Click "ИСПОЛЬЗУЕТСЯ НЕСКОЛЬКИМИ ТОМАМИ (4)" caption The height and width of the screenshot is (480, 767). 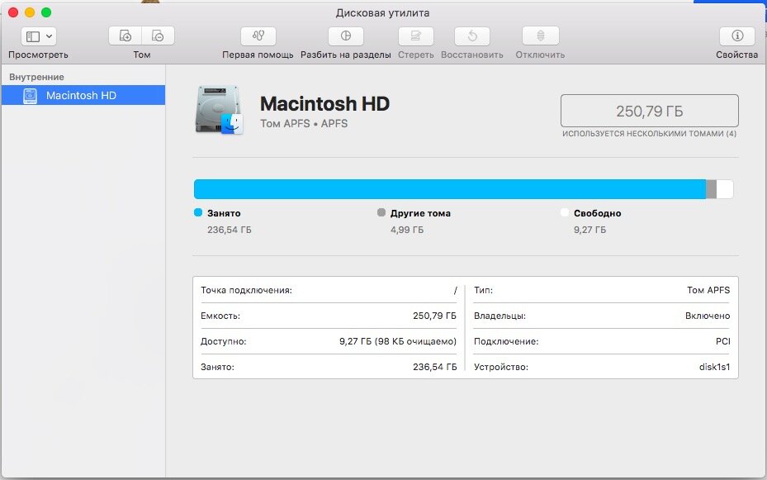point(649,134)
